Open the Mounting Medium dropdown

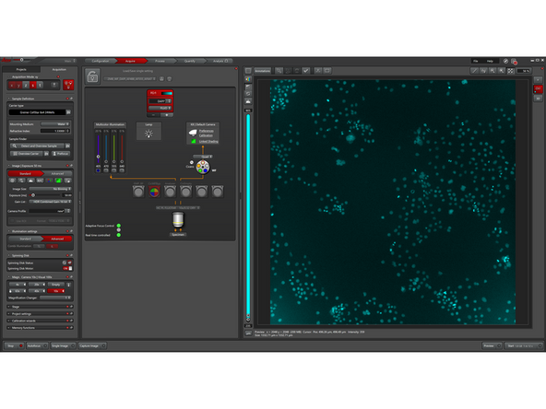coord(55,124)
